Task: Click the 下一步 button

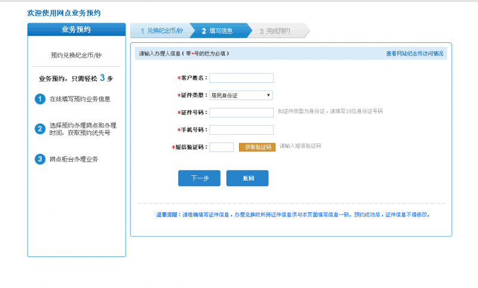Action: tap(199, 178)
